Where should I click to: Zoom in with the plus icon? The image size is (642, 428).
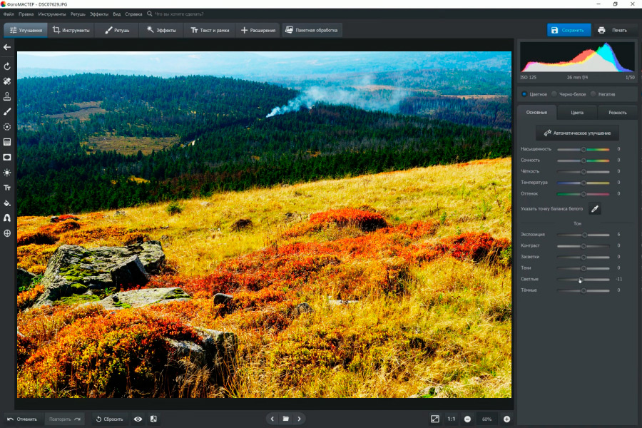pyautogui.click(x=506, y=419)
